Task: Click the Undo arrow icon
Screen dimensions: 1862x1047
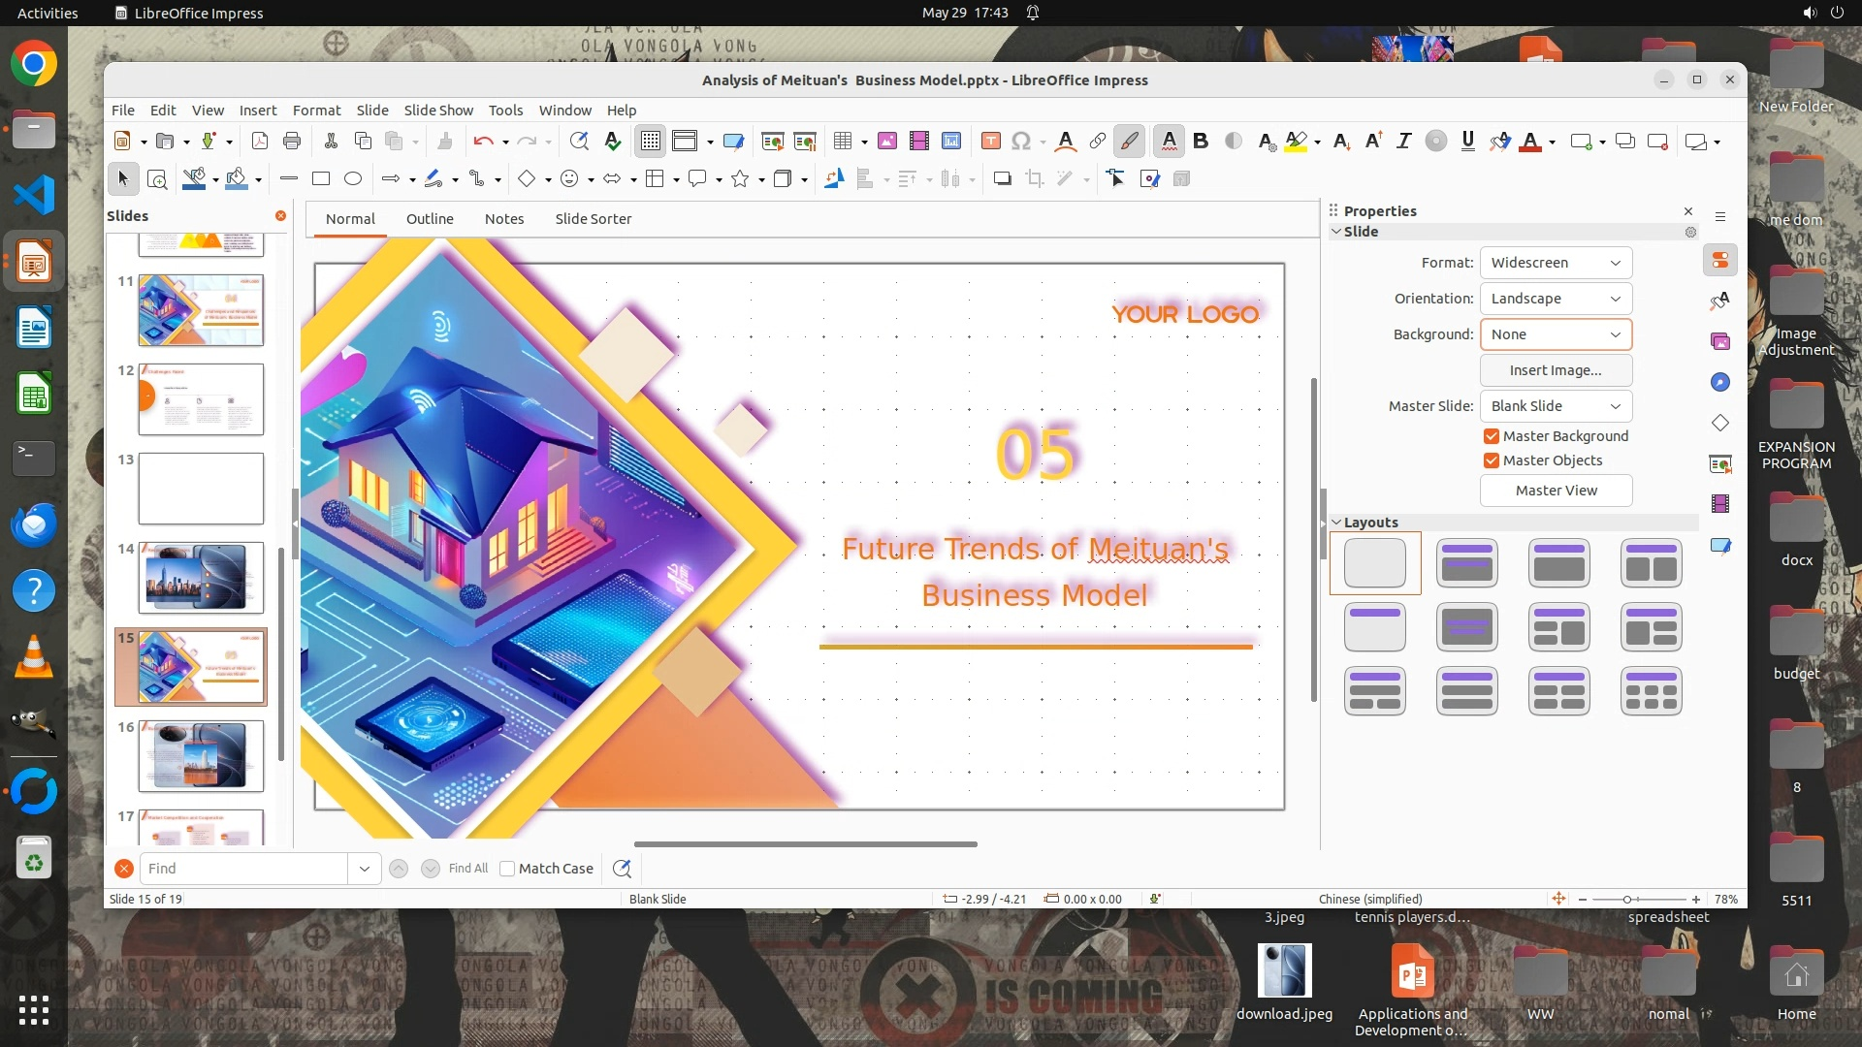Action: pos(483,142)
